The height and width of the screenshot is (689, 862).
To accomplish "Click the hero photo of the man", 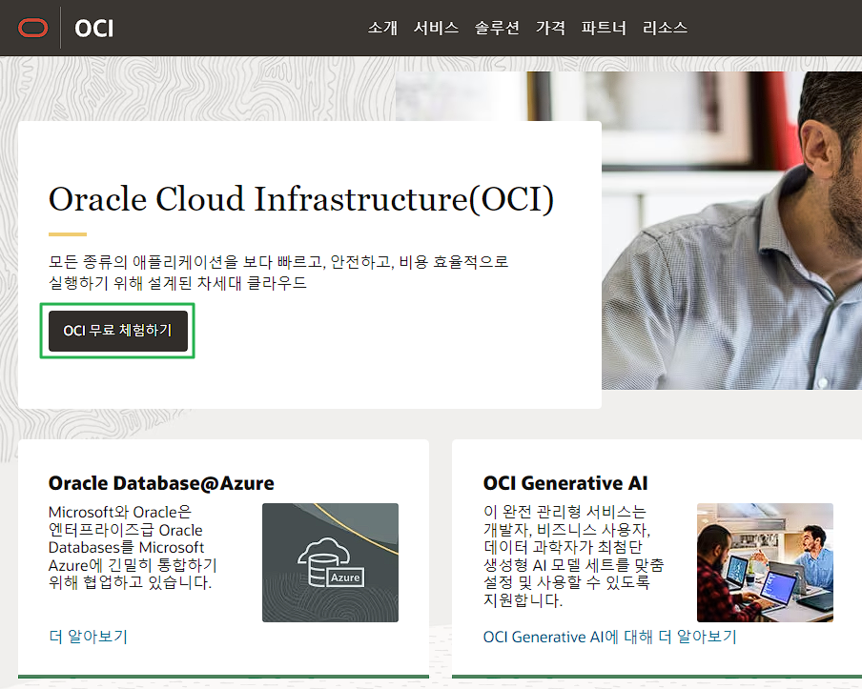I will coord(731,231).
